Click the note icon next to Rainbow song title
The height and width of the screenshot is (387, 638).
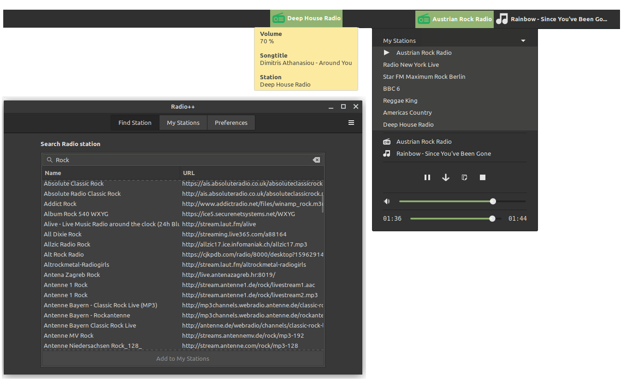tap(387, 153)
